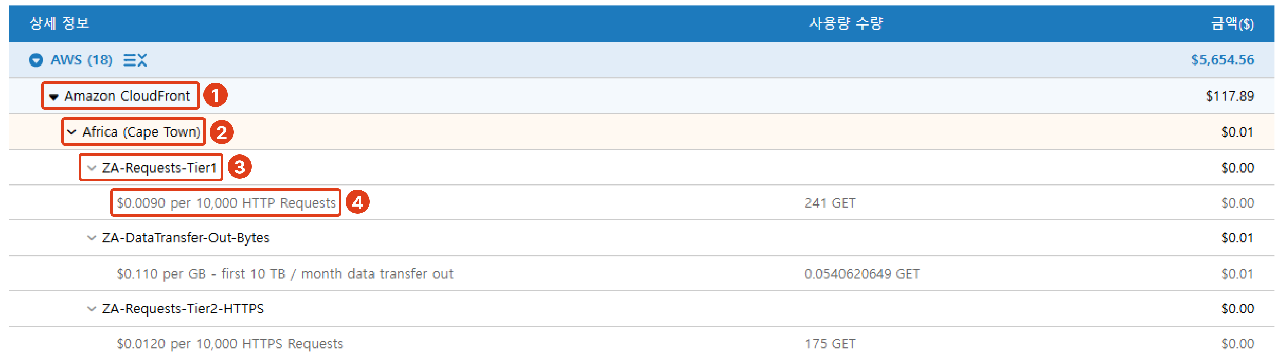Click the blue circle arrow icon before AWS
This screenshot has width=1276, height=360.
click(x=36, y=60)
